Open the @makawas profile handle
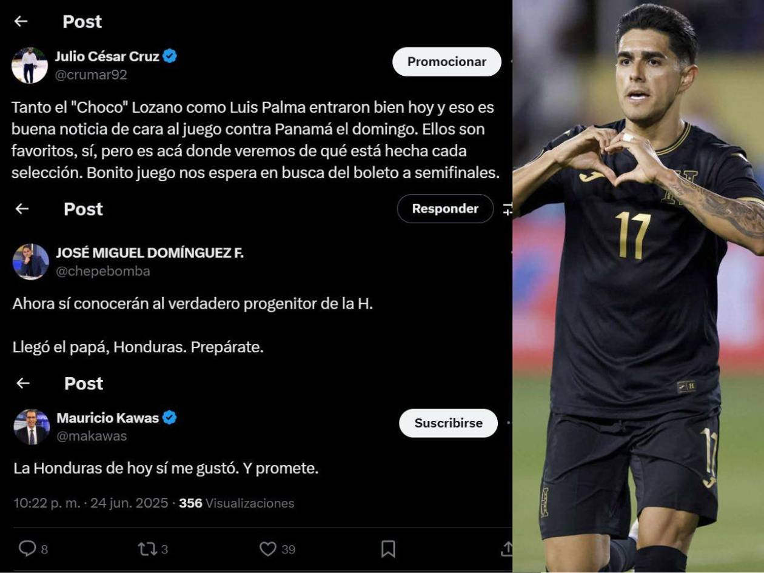The width and height of the screenshot is (764, 573). tap(92, 436)
